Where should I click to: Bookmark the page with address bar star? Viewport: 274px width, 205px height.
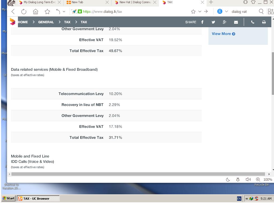pyautogui.click(x=193, y=11)
